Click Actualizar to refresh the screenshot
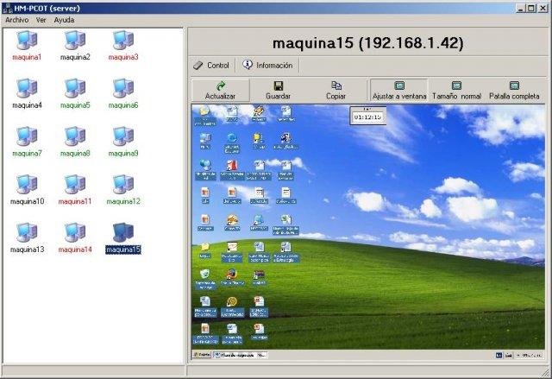This screenshot has height=379, width=552. click(221, 91)
